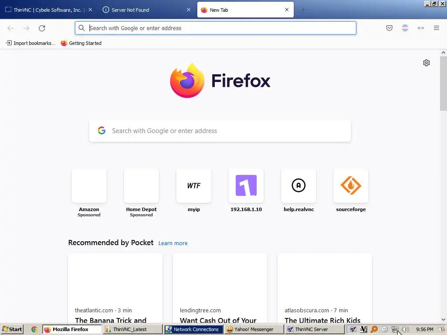Screen dimensions: 447x335
Task: Click the page scrollbar down arrow
Action: click(444, 320)
